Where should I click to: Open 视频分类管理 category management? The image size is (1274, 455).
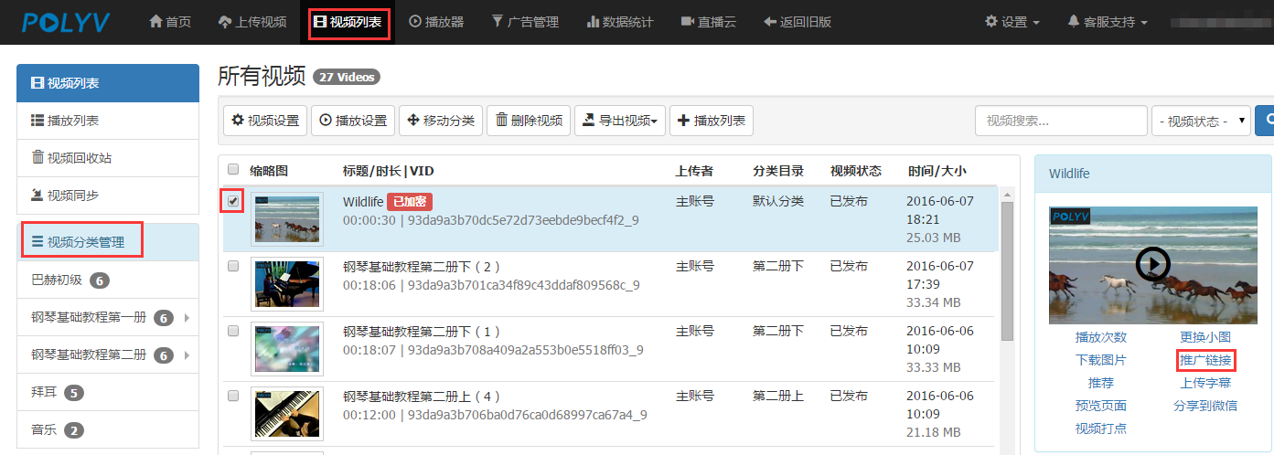tap(108, 242)
